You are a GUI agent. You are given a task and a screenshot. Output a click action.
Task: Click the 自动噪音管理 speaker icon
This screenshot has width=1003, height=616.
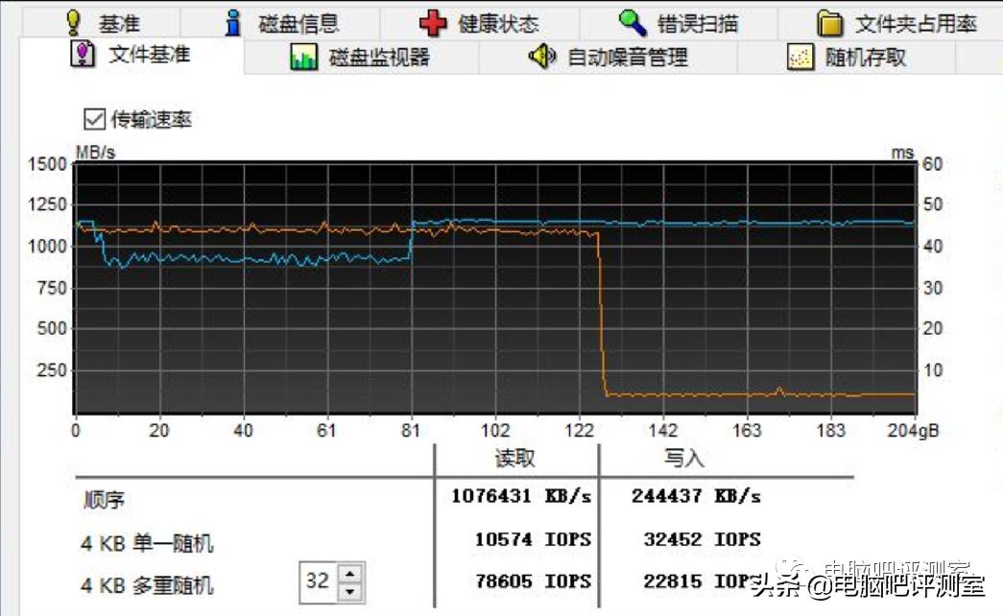(542, 57)
